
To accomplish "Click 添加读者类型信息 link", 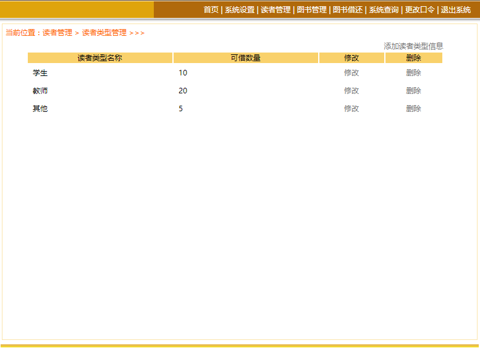I will (x=413, y=46).
